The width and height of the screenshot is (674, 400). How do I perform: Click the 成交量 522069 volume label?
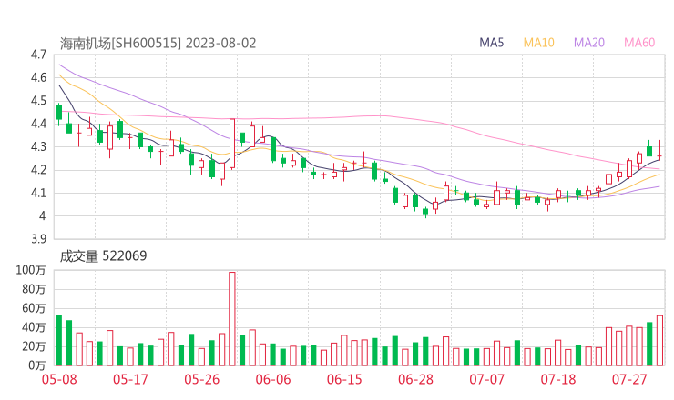click(x=103, y=256)
